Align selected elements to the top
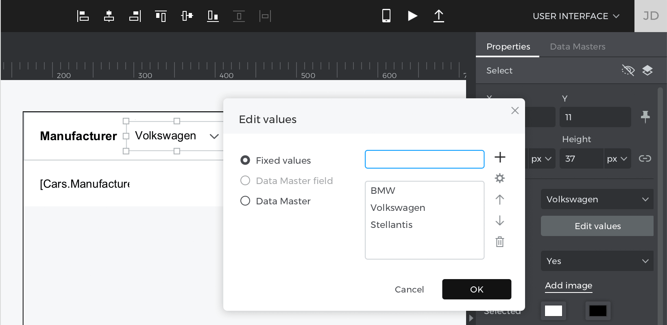This screenshot has height=325, width=667. pos(161,16)
